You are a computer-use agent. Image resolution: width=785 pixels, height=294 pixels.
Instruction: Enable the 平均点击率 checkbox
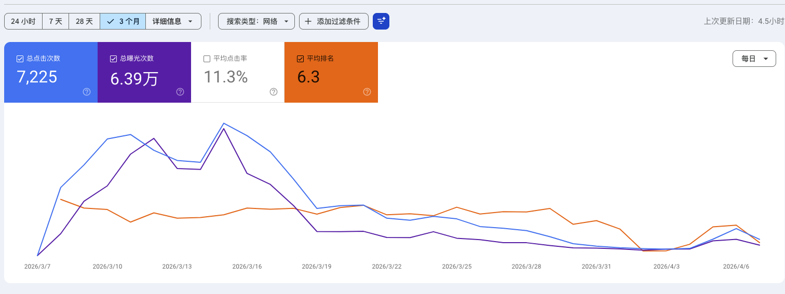[207, 59]
